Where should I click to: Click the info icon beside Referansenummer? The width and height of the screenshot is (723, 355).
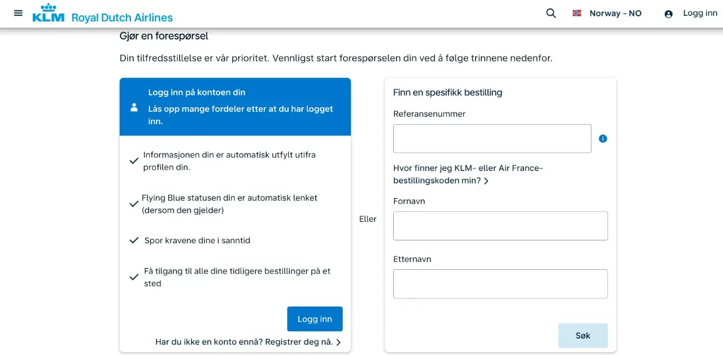603,138
